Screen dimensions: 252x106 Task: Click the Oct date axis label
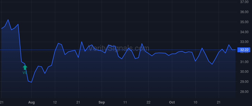172,102
